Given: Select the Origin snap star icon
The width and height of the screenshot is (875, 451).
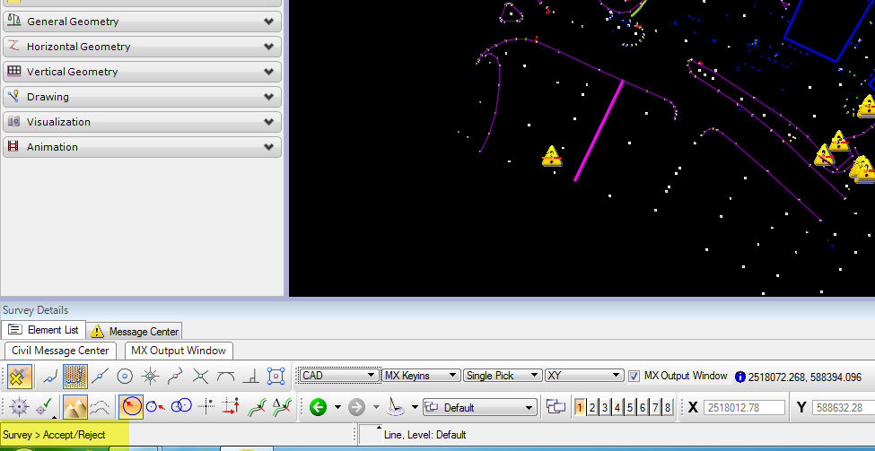Looking at the screenshot, I should click(150, 377).
